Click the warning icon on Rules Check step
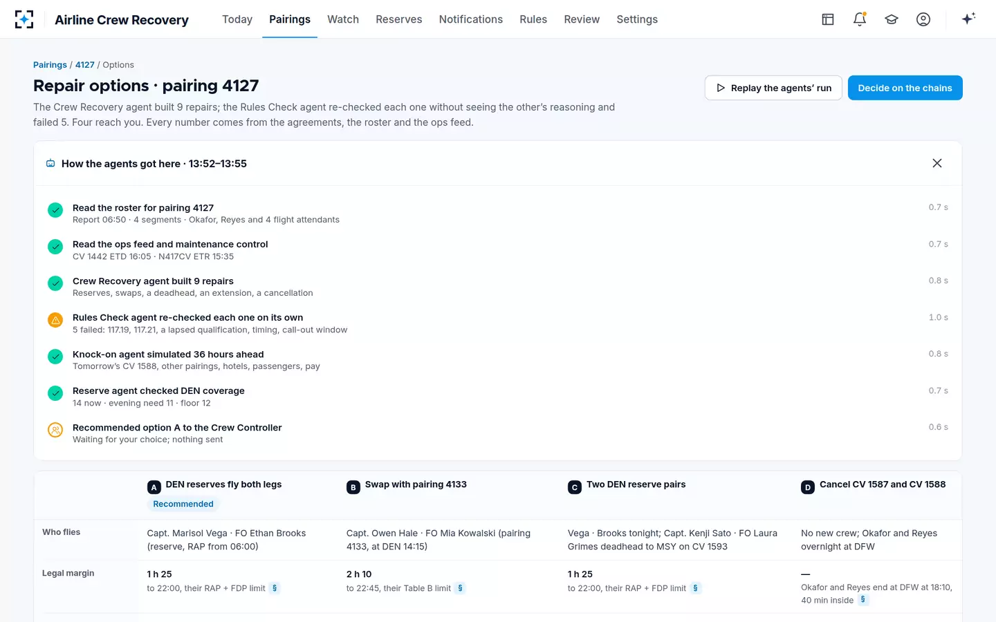Image resolution: width=996 pixels, height=622 pixels. 55,320
